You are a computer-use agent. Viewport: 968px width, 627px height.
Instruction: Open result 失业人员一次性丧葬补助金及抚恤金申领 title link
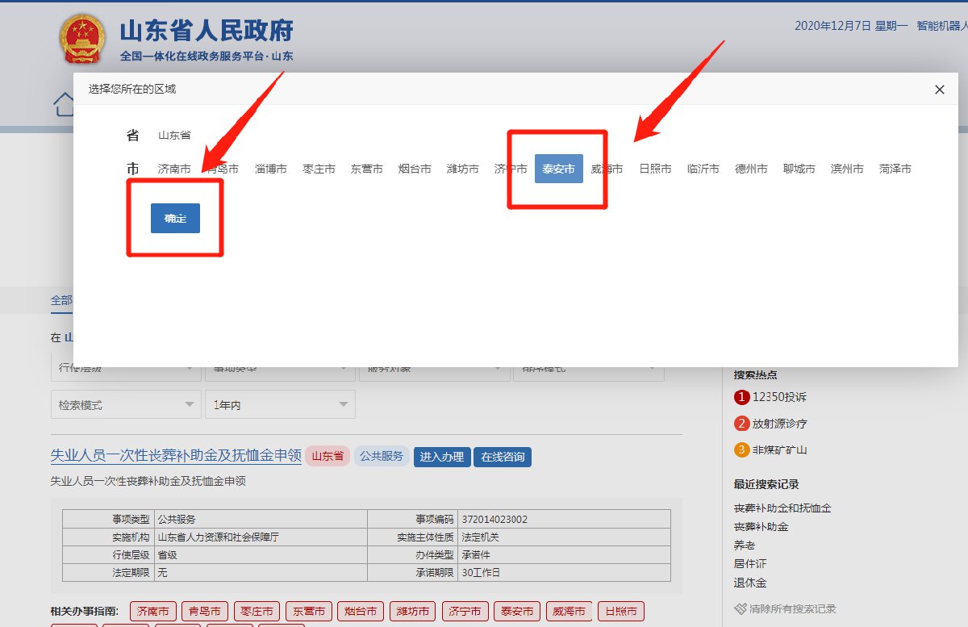click(176, 455)
